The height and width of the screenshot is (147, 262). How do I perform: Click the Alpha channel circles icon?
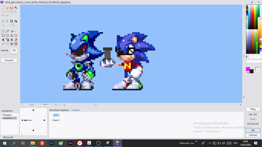coord(16,21)
